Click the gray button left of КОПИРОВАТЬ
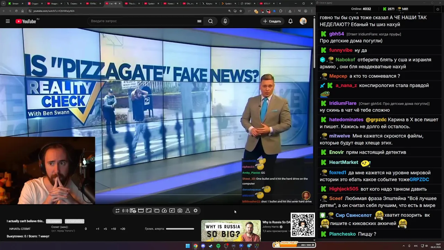Image resolution: width=444 pixels, height=250 pixels. coord(54,221)
